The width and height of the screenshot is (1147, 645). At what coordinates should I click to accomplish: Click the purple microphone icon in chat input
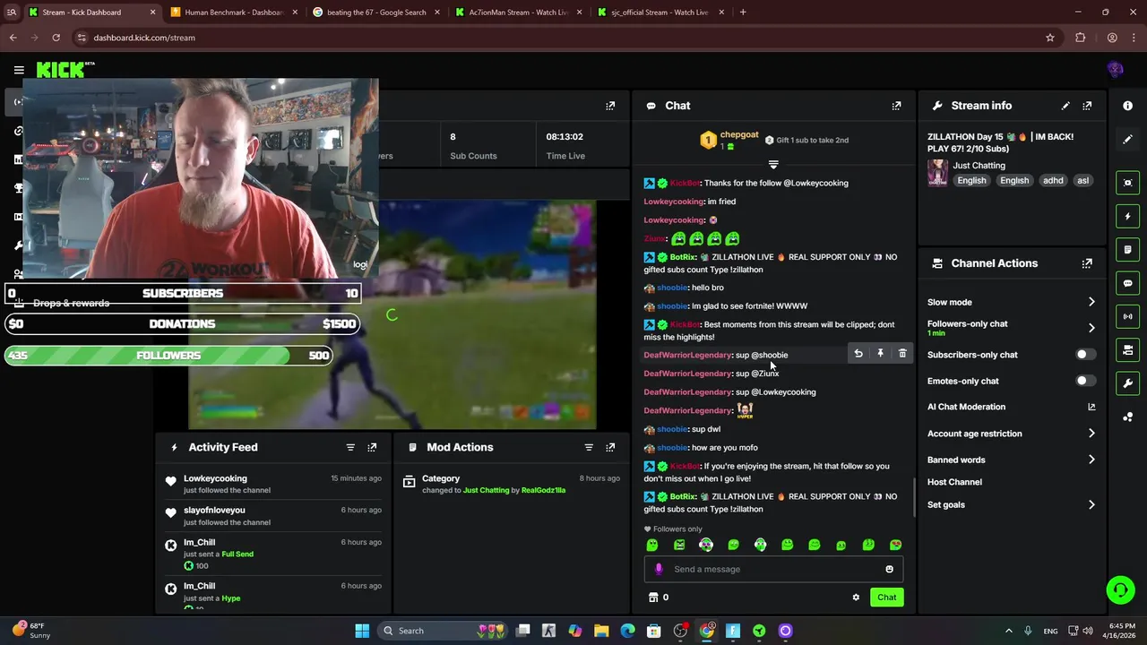point(659,569)
